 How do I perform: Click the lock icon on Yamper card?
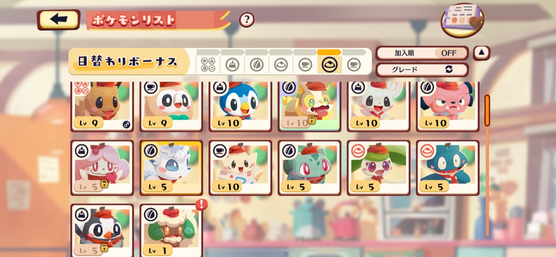tap(311, 120)
